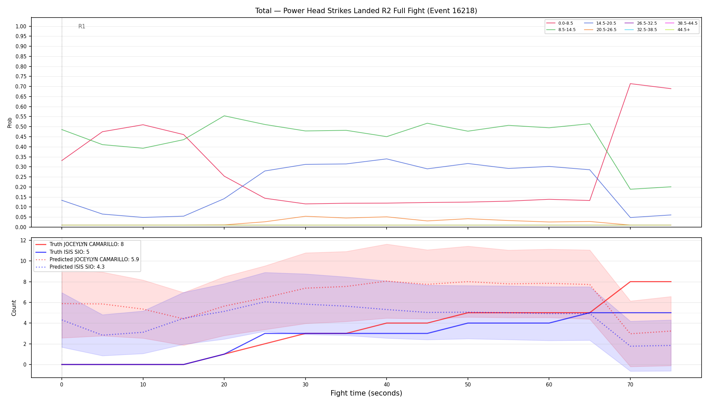
Task: Click the 70 tick on the time axis
Action: [x=630, y=384]
